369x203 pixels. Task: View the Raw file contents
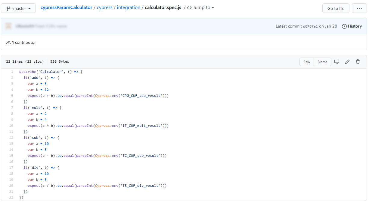click(x=306, y=62)
